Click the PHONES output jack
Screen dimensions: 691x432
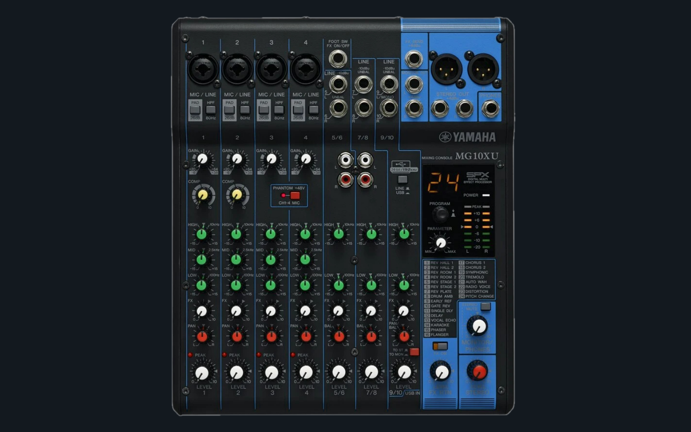pyautogui.click(x=490, y=108)
